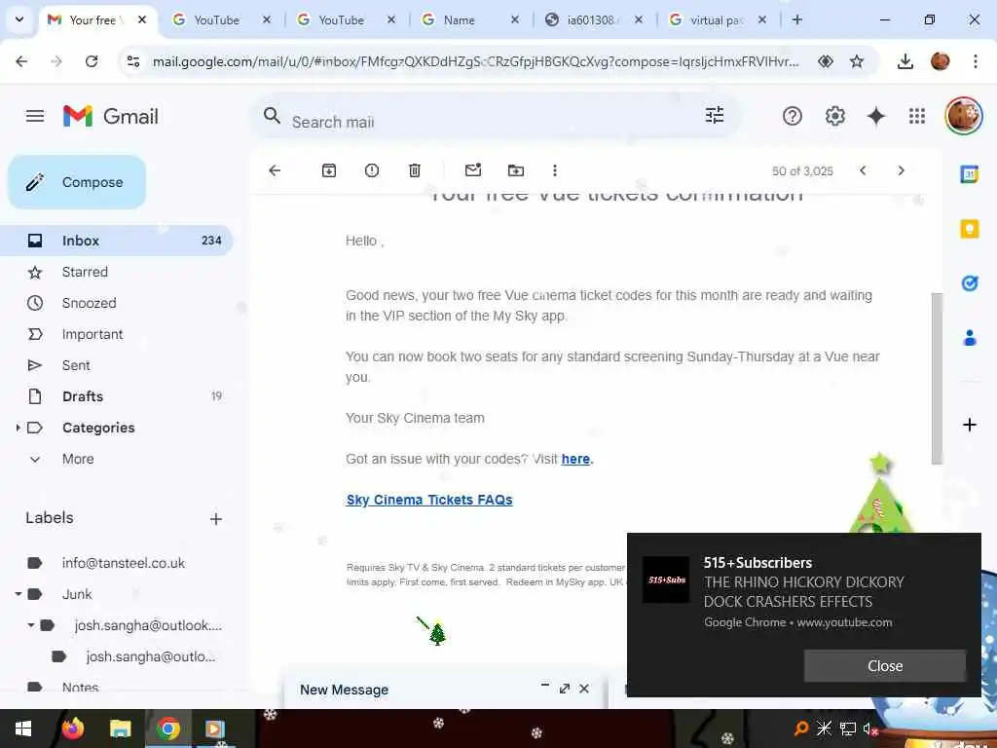997x748 pixels.
Task: Launch Firefox from the taskbar
Action: pos(72,729)
